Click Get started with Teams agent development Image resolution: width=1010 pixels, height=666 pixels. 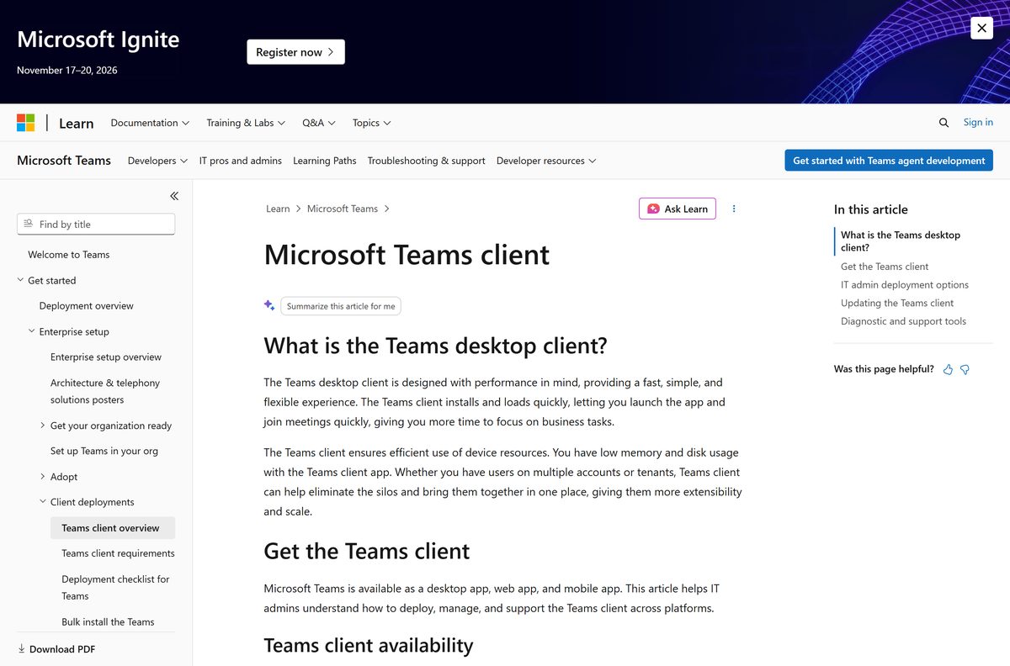tap(889, 161)
